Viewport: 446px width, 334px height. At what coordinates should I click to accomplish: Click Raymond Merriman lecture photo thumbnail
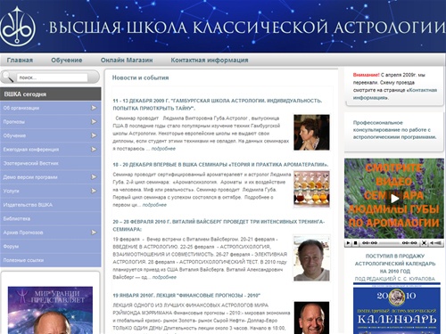(311, 318)
